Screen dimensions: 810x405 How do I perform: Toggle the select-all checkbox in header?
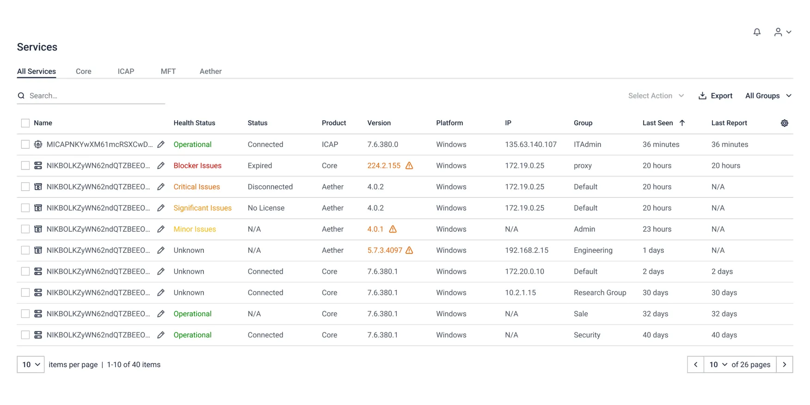[x=25, y=123]
